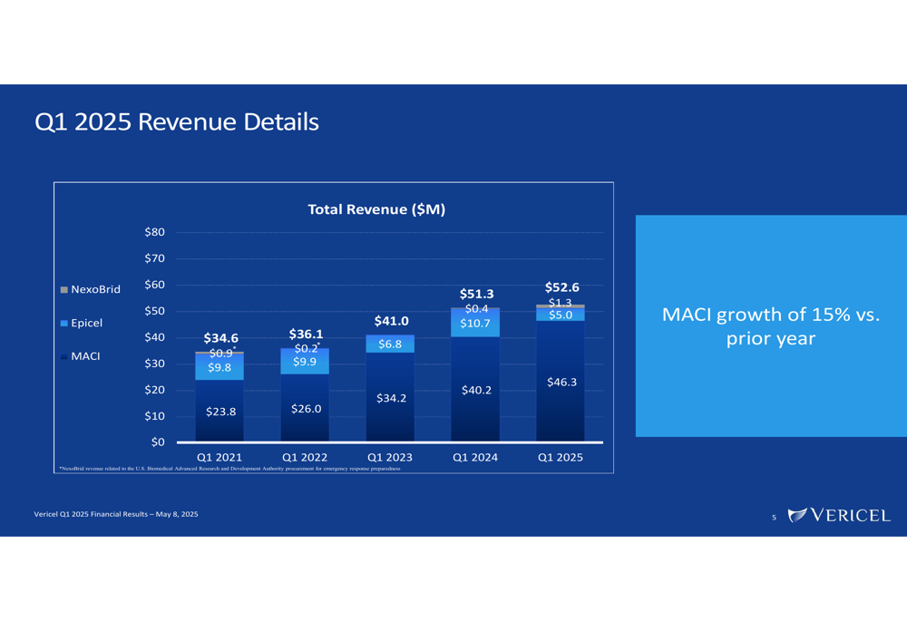Click the "Q1 2023" axis label

coord(390,457)
